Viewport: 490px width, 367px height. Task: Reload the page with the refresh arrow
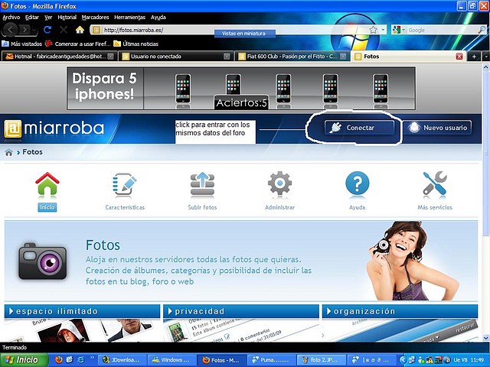pyautogui.click(x=47, y=30)
